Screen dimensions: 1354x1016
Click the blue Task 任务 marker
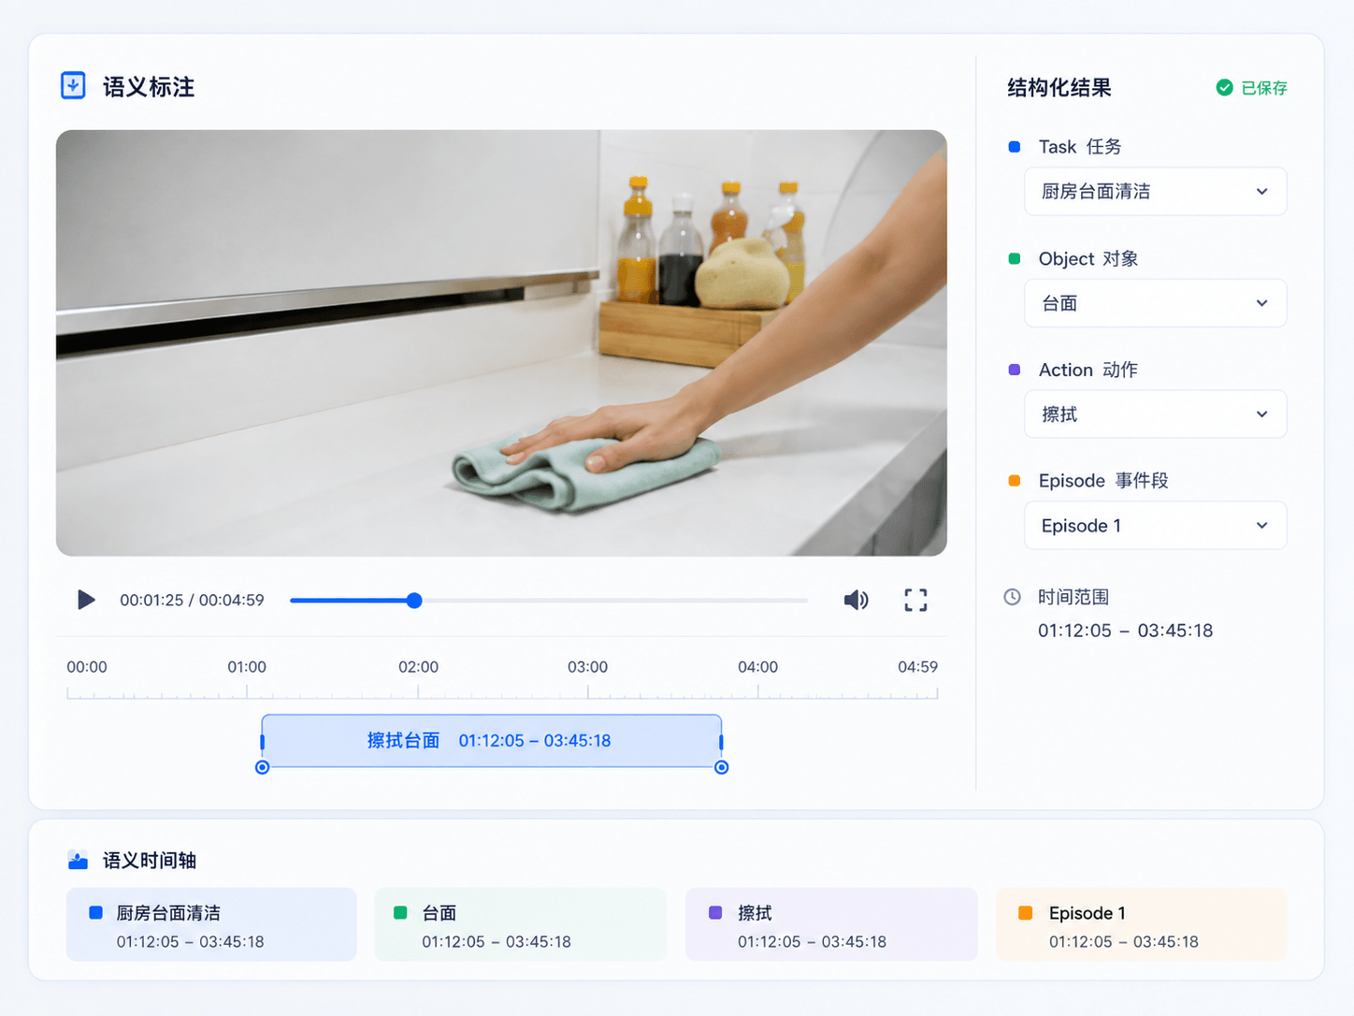(1015, 147)
